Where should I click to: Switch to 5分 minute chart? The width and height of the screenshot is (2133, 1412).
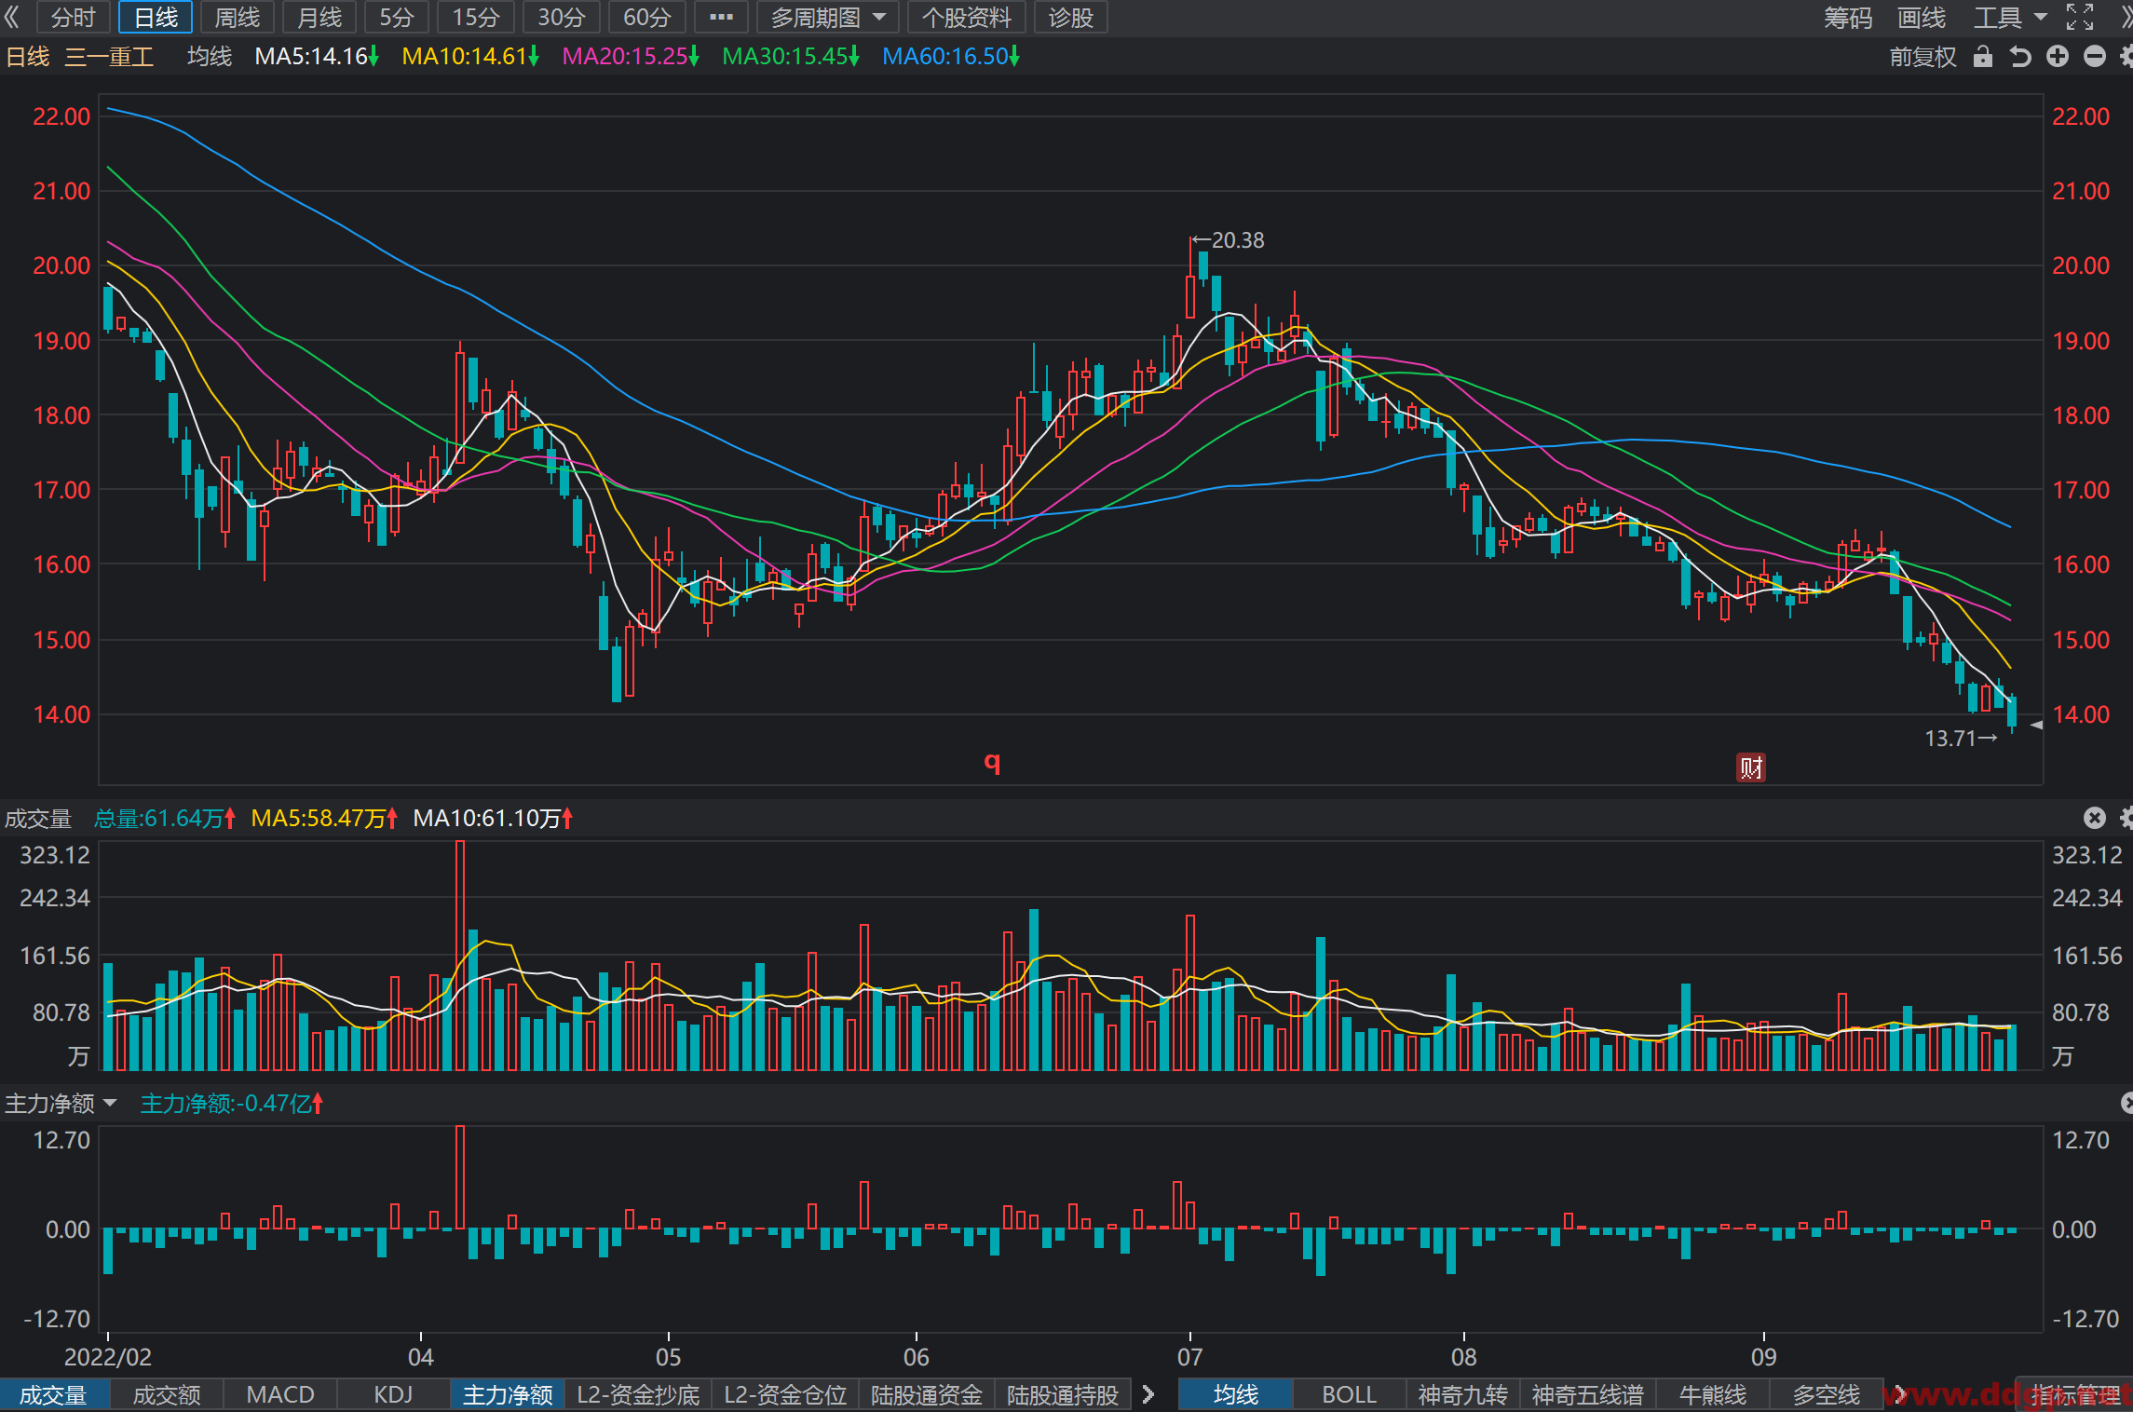(397, 17)
